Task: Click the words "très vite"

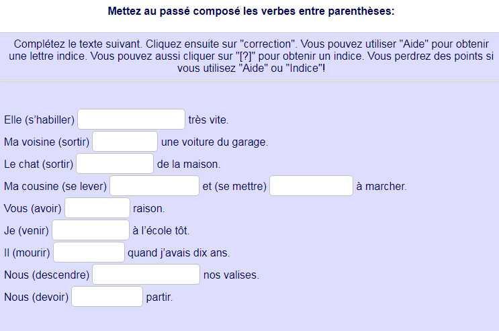Action: [208, 120]
